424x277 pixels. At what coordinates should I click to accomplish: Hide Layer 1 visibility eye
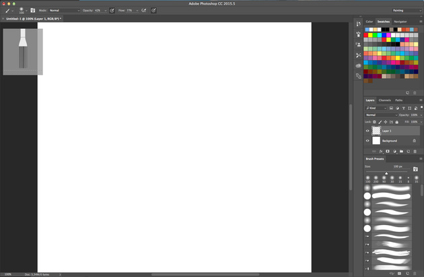tap(367, 131)
